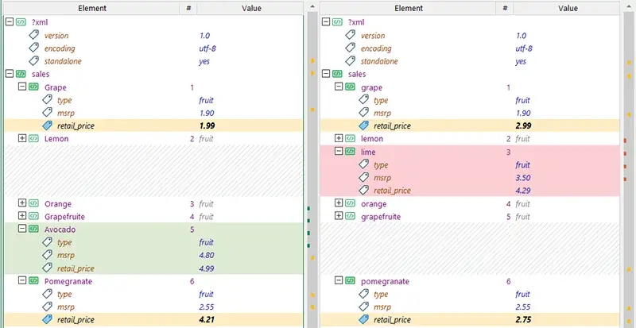The height and width of the screenshot is (328, 636).
Task: Select standalone yes value in right pane
Action: [x=521, y=61]
